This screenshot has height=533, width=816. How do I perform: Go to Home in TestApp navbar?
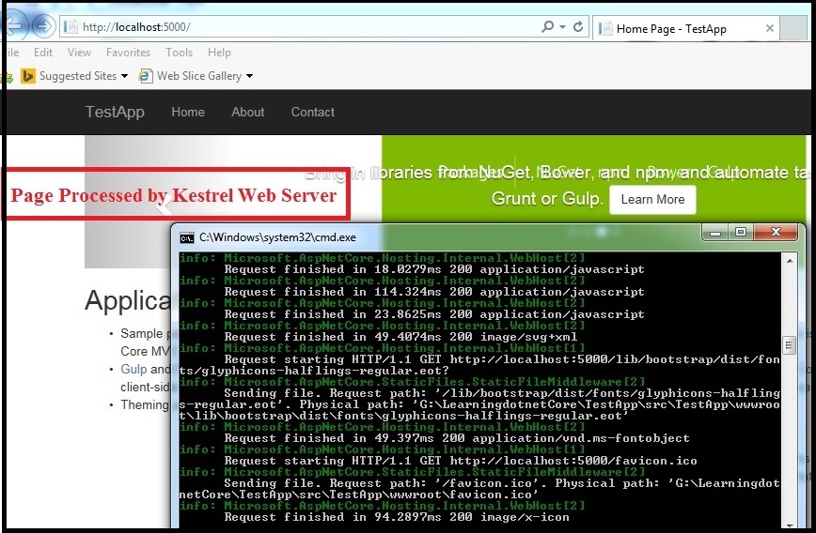188,112
